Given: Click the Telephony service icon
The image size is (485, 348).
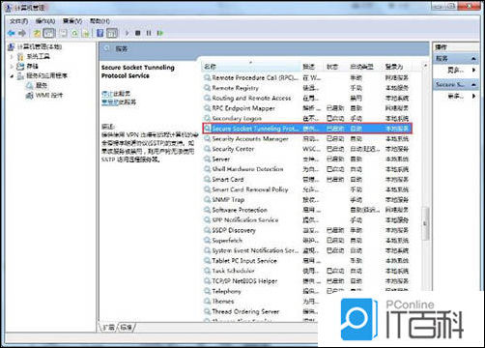Looking at the screenshot, I should (207, 291).
